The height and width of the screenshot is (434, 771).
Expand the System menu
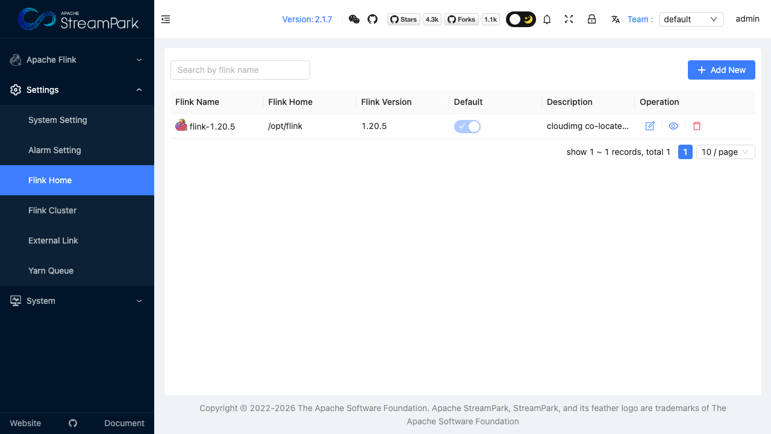[x=77, y=301]
